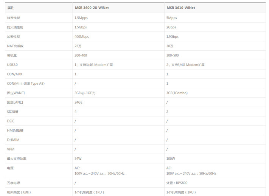Select the CON(Mini-USB Type AB) label
Viewport: 269px width, 196px height.
[x=26, y=84]
